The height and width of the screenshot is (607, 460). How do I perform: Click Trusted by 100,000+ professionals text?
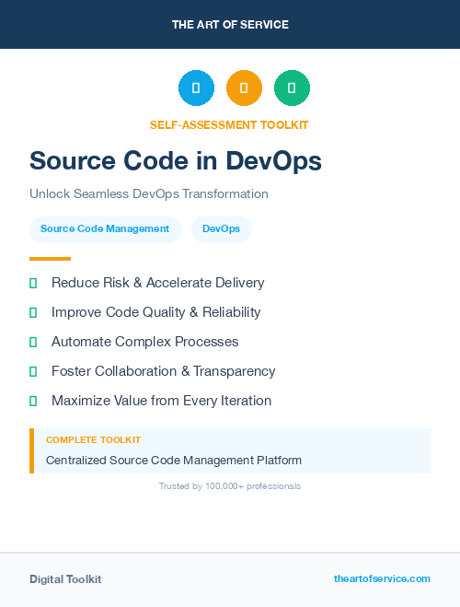230,486
